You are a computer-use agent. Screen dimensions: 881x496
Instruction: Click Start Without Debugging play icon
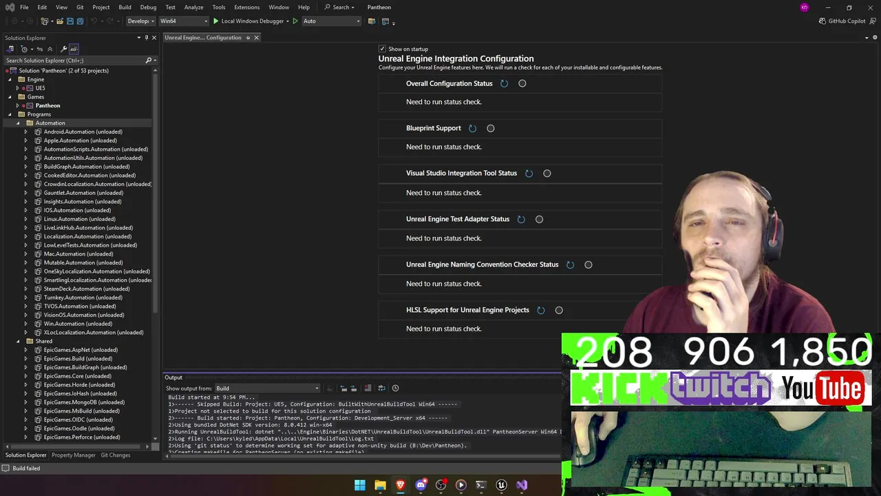coord(295,21)
